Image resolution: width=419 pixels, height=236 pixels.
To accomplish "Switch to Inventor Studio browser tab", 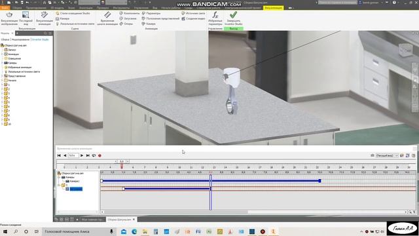I will pyautogui.click(x=40, y=39).
